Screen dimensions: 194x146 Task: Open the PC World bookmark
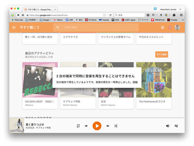(x=91, y=20)
